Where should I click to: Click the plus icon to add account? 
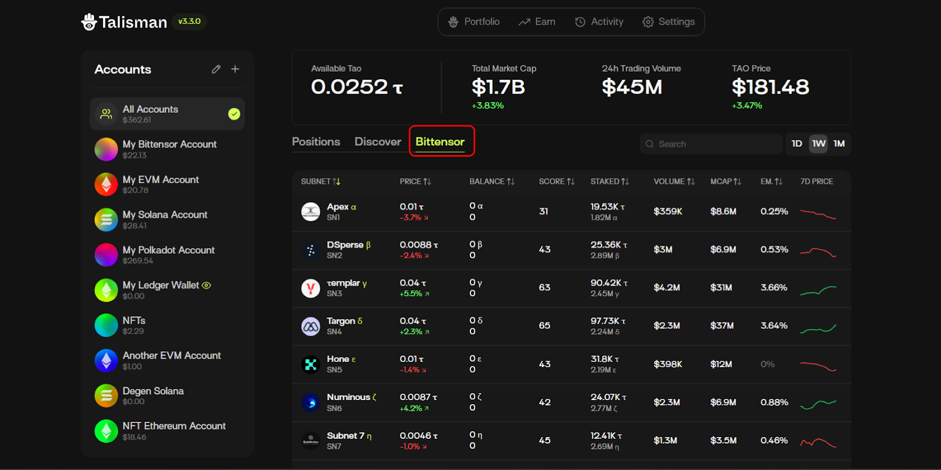(235, 69)
